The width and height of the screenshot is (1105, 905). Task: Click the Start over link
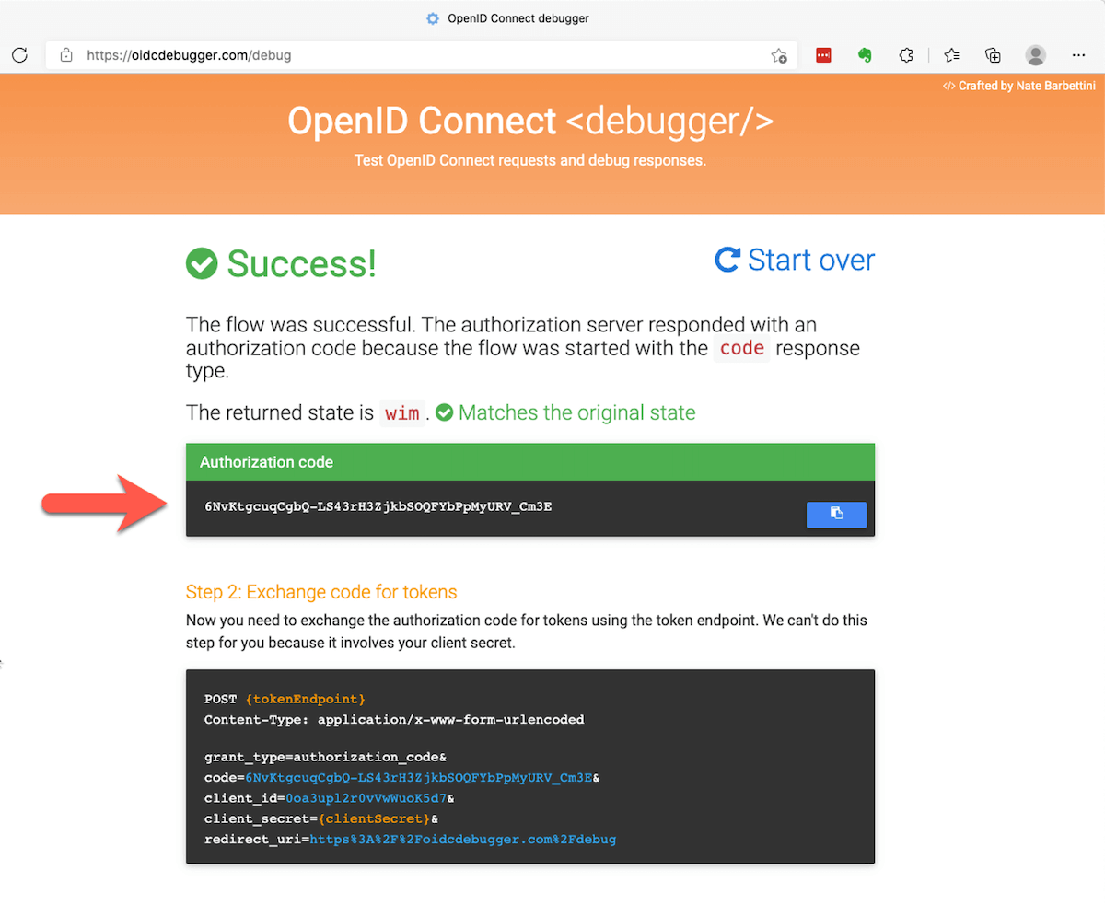(795, 260)
